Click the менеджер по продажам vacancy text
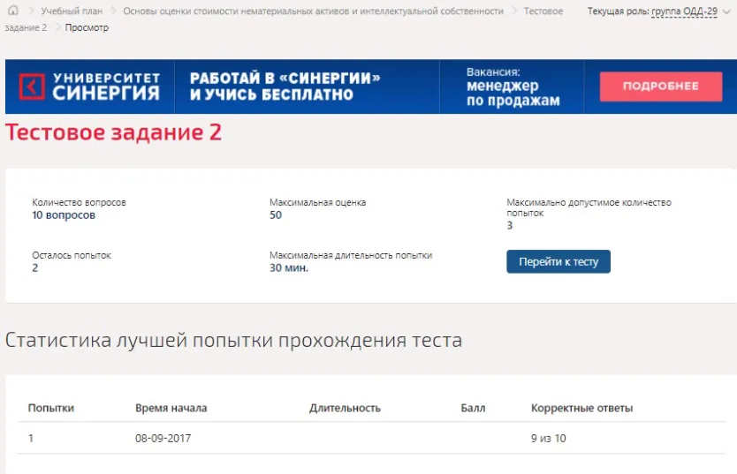This screenshot has width=737, height=474. coord(513,93)
